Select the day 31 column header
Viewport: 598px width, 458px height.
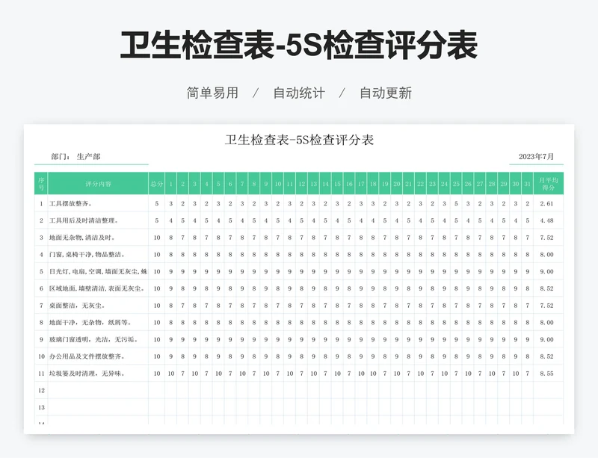tap(527, 184)
